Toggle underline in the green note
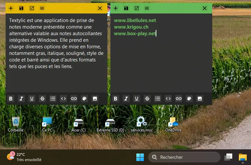251x165 pixels. coord(137,99)
